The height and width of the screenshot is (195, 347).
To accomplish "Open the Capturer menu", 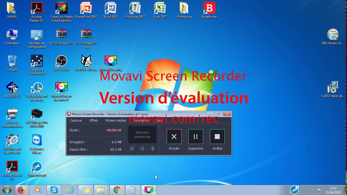I will coord(76,121).
